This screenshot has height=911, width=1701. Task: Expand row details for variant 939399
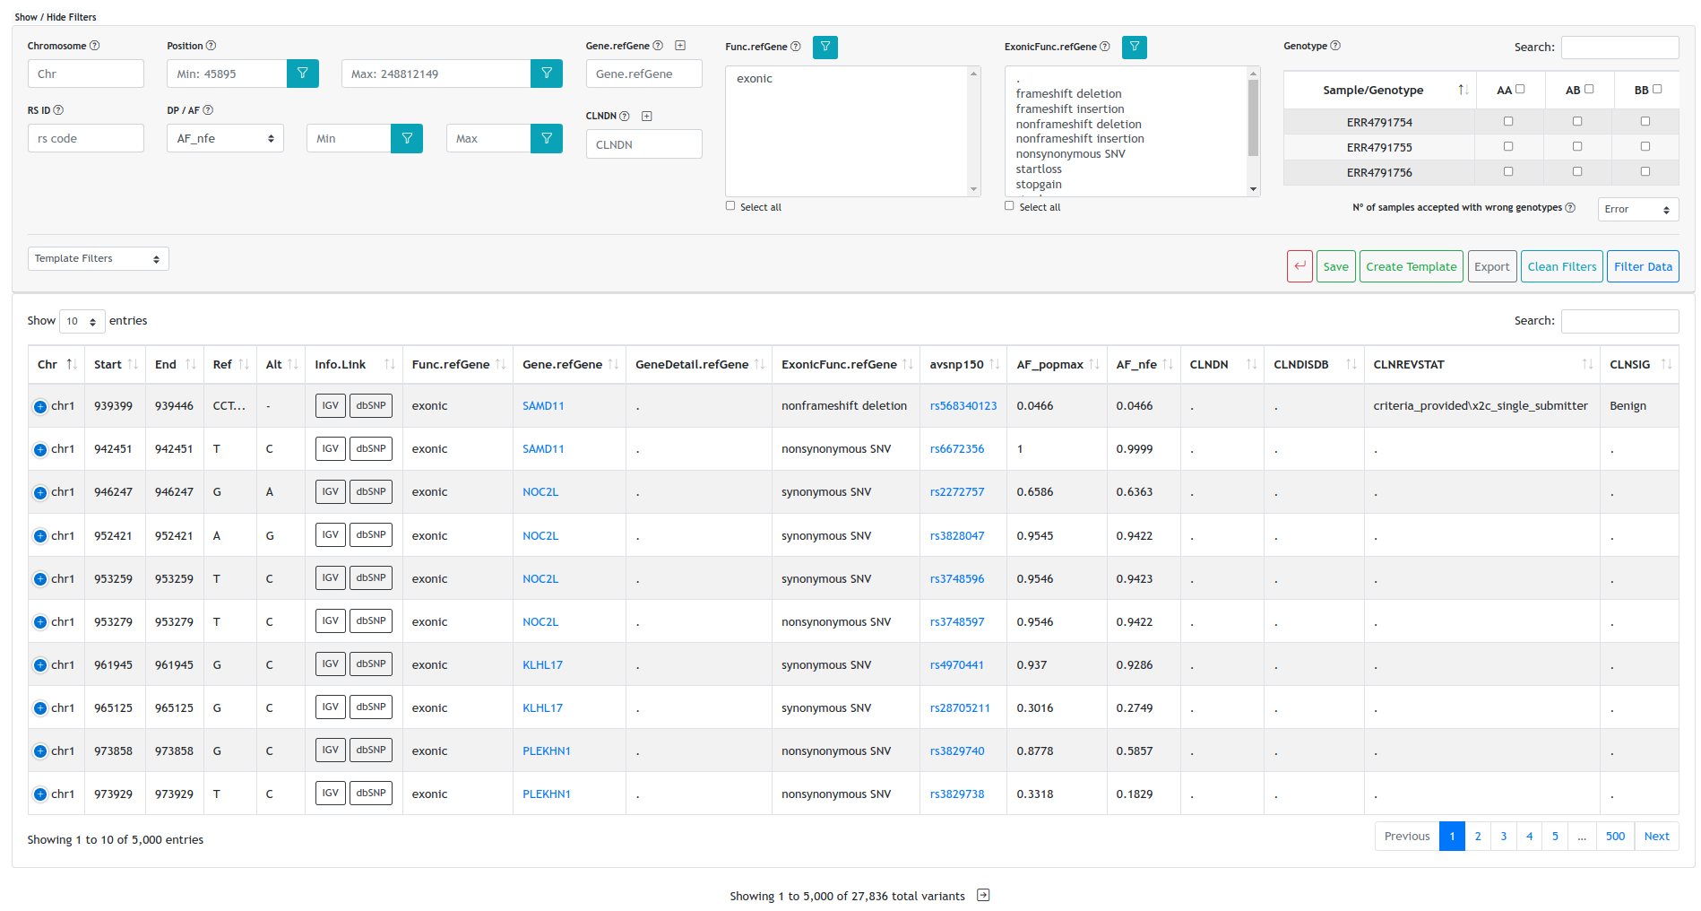pyautogui.click(x=40, y=407)
